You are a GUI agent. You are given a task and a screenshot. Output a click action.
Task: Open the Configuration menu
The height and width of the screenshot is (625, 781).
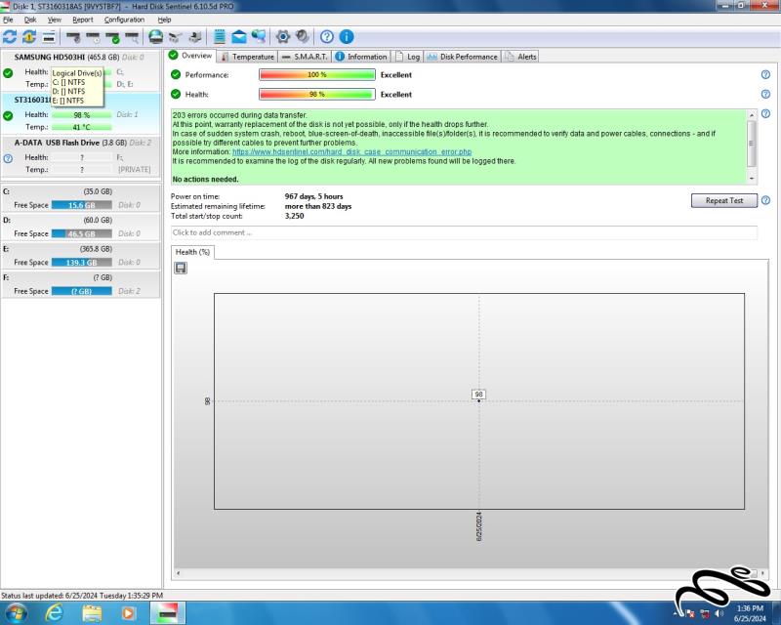coord(124,20)
